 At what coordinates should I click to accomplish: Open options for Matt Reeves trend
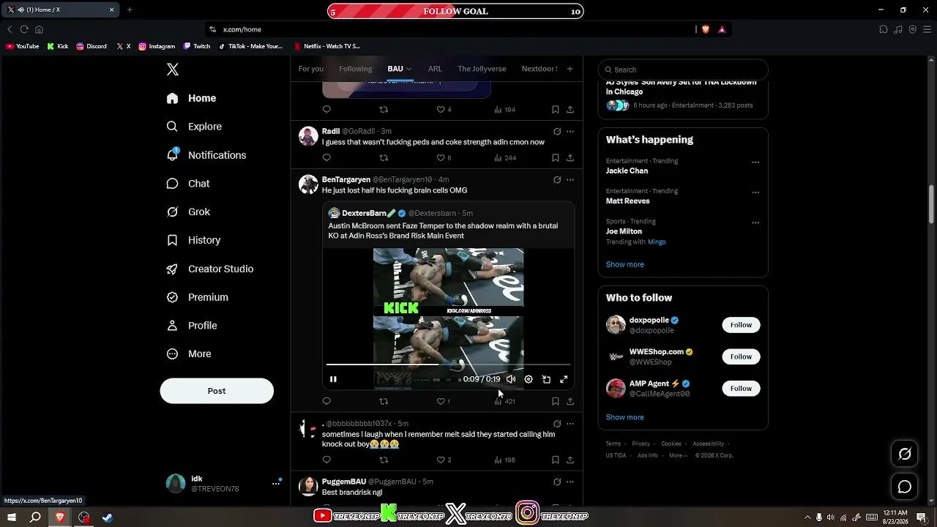755,193
